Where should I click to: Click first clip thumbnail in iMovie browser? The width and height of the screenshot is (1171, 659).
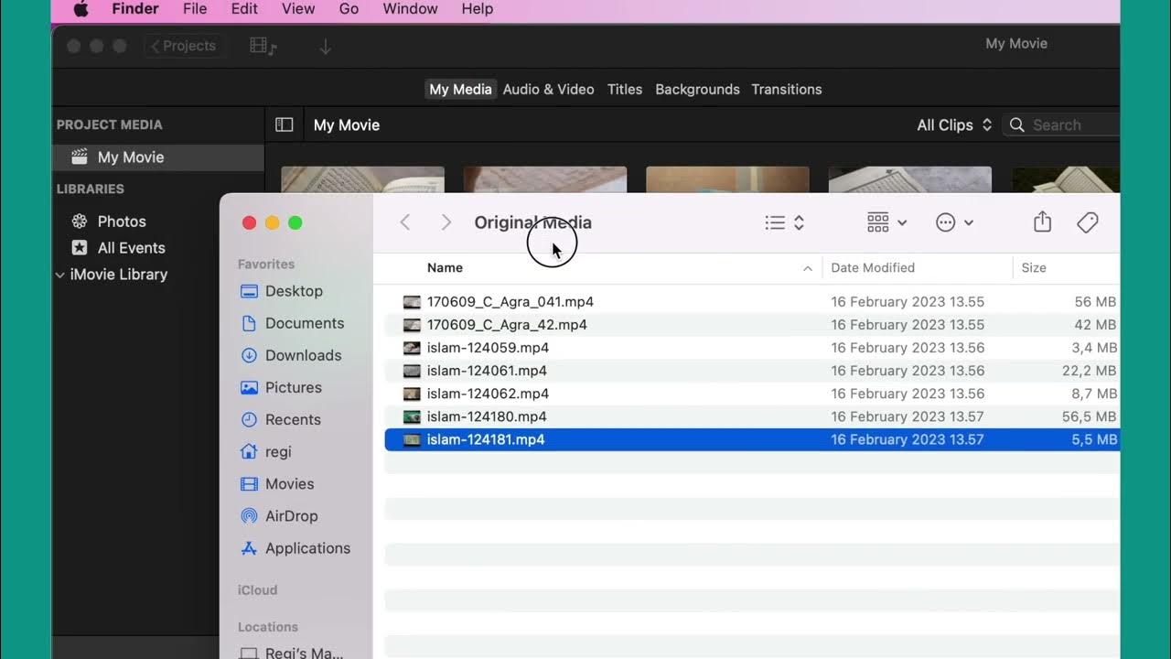(362, 179)
